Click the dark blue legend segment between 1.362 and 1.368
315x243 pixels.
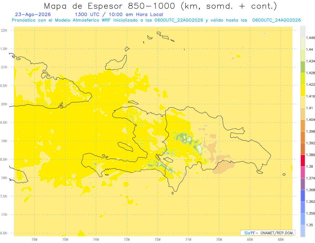tap(303, 196)
